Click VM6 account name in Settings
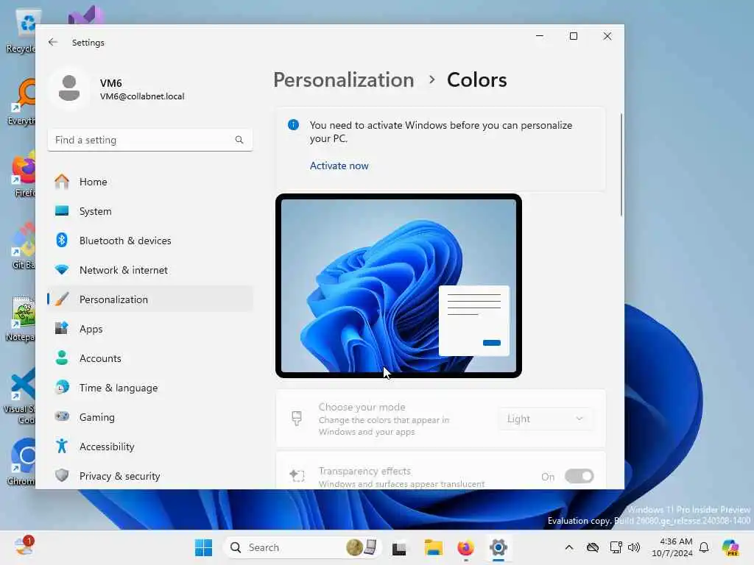The width and height of the screenshot is (754, 565). tap(110, 83)
